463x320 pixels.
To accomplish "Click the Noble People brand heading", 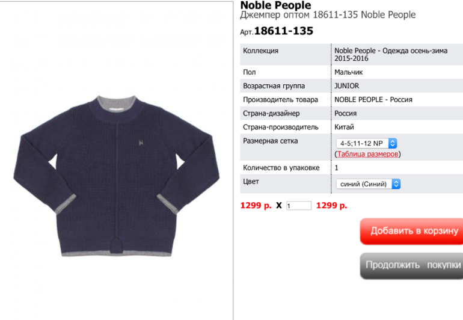I will click(x=275, y=5).
